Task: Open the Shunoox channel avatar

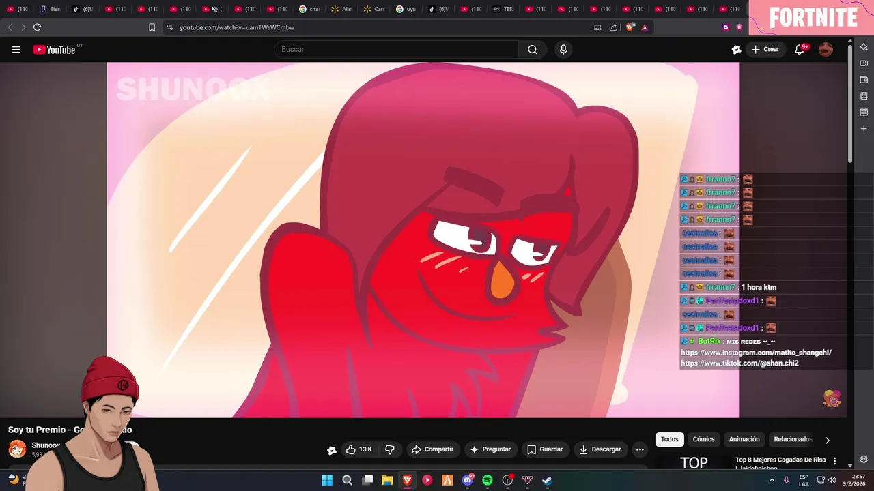Action: coord(17,449)
